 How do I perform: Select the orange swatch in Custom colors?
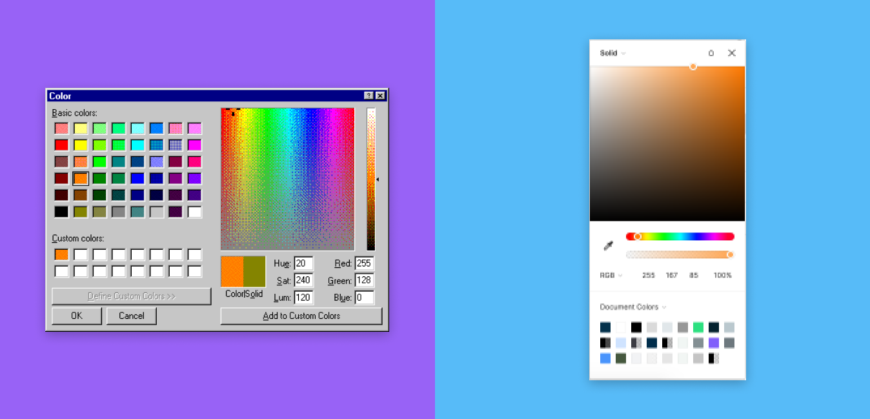[x=61, y=254]
